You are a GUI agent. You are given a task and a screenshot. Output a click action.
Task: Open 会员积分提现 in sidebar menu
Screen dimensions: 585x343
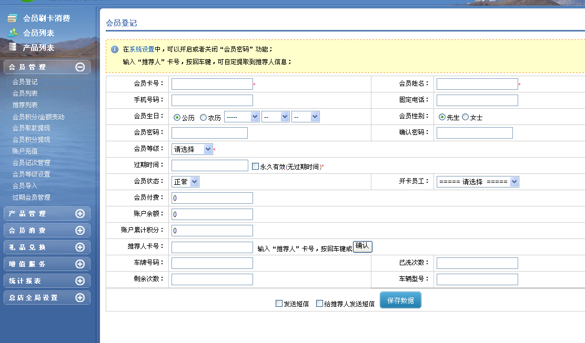click(x=32, y=140)
